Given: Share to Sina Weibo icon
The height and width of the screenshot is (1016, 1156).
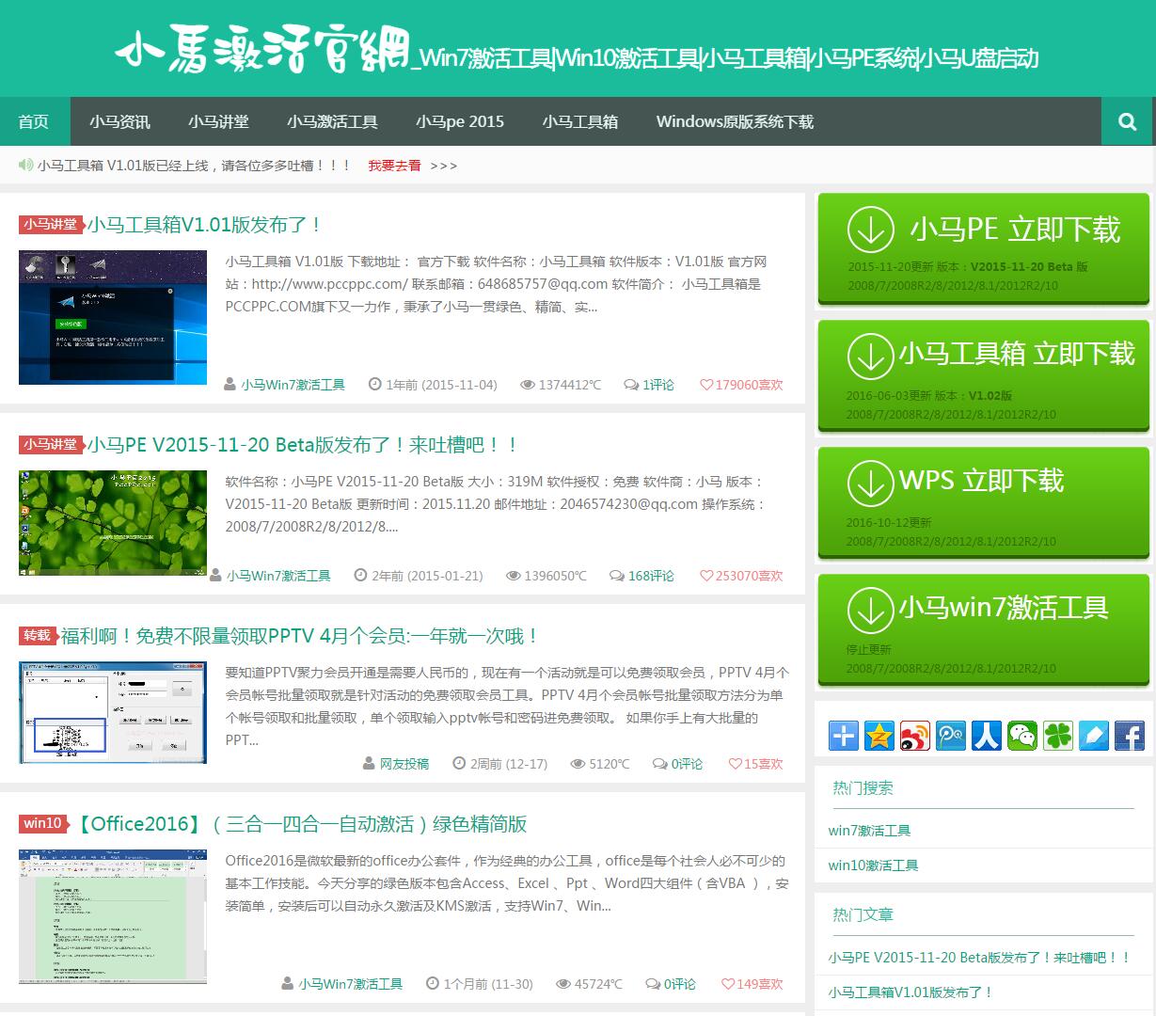Looking at the screenshot, I should pyautogui.click(x=915, y=736).
